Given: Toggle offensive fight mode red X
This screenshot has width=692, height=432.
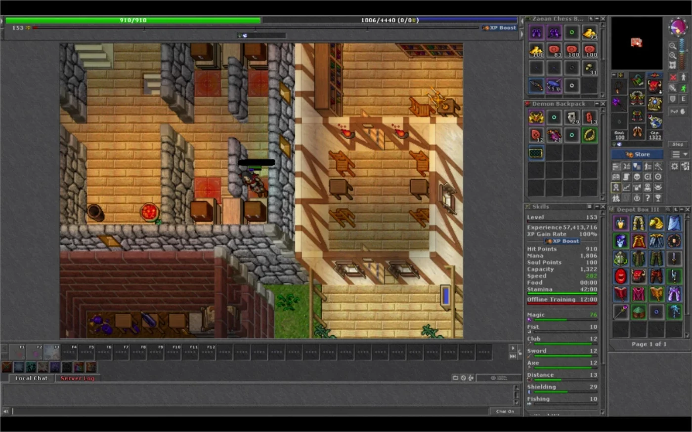Looking at the screenshot, I should click(673, 78).
